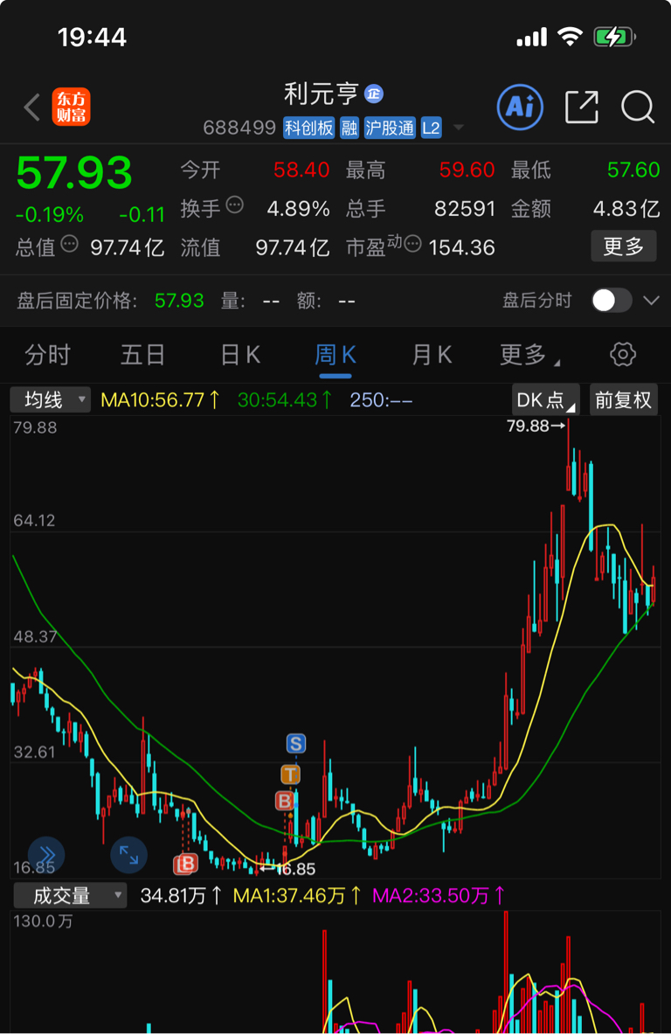Switch to the 日K tab
671x1034 pixels.
pos(240,355)
